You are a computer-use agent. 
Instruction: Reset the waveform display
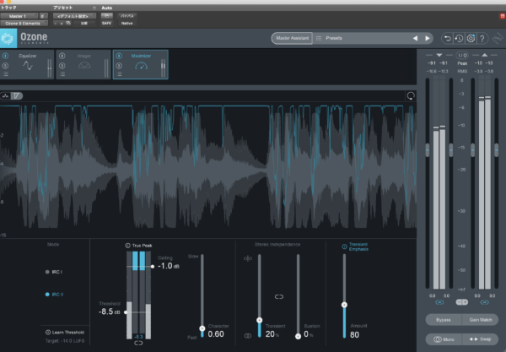point(411,96)
